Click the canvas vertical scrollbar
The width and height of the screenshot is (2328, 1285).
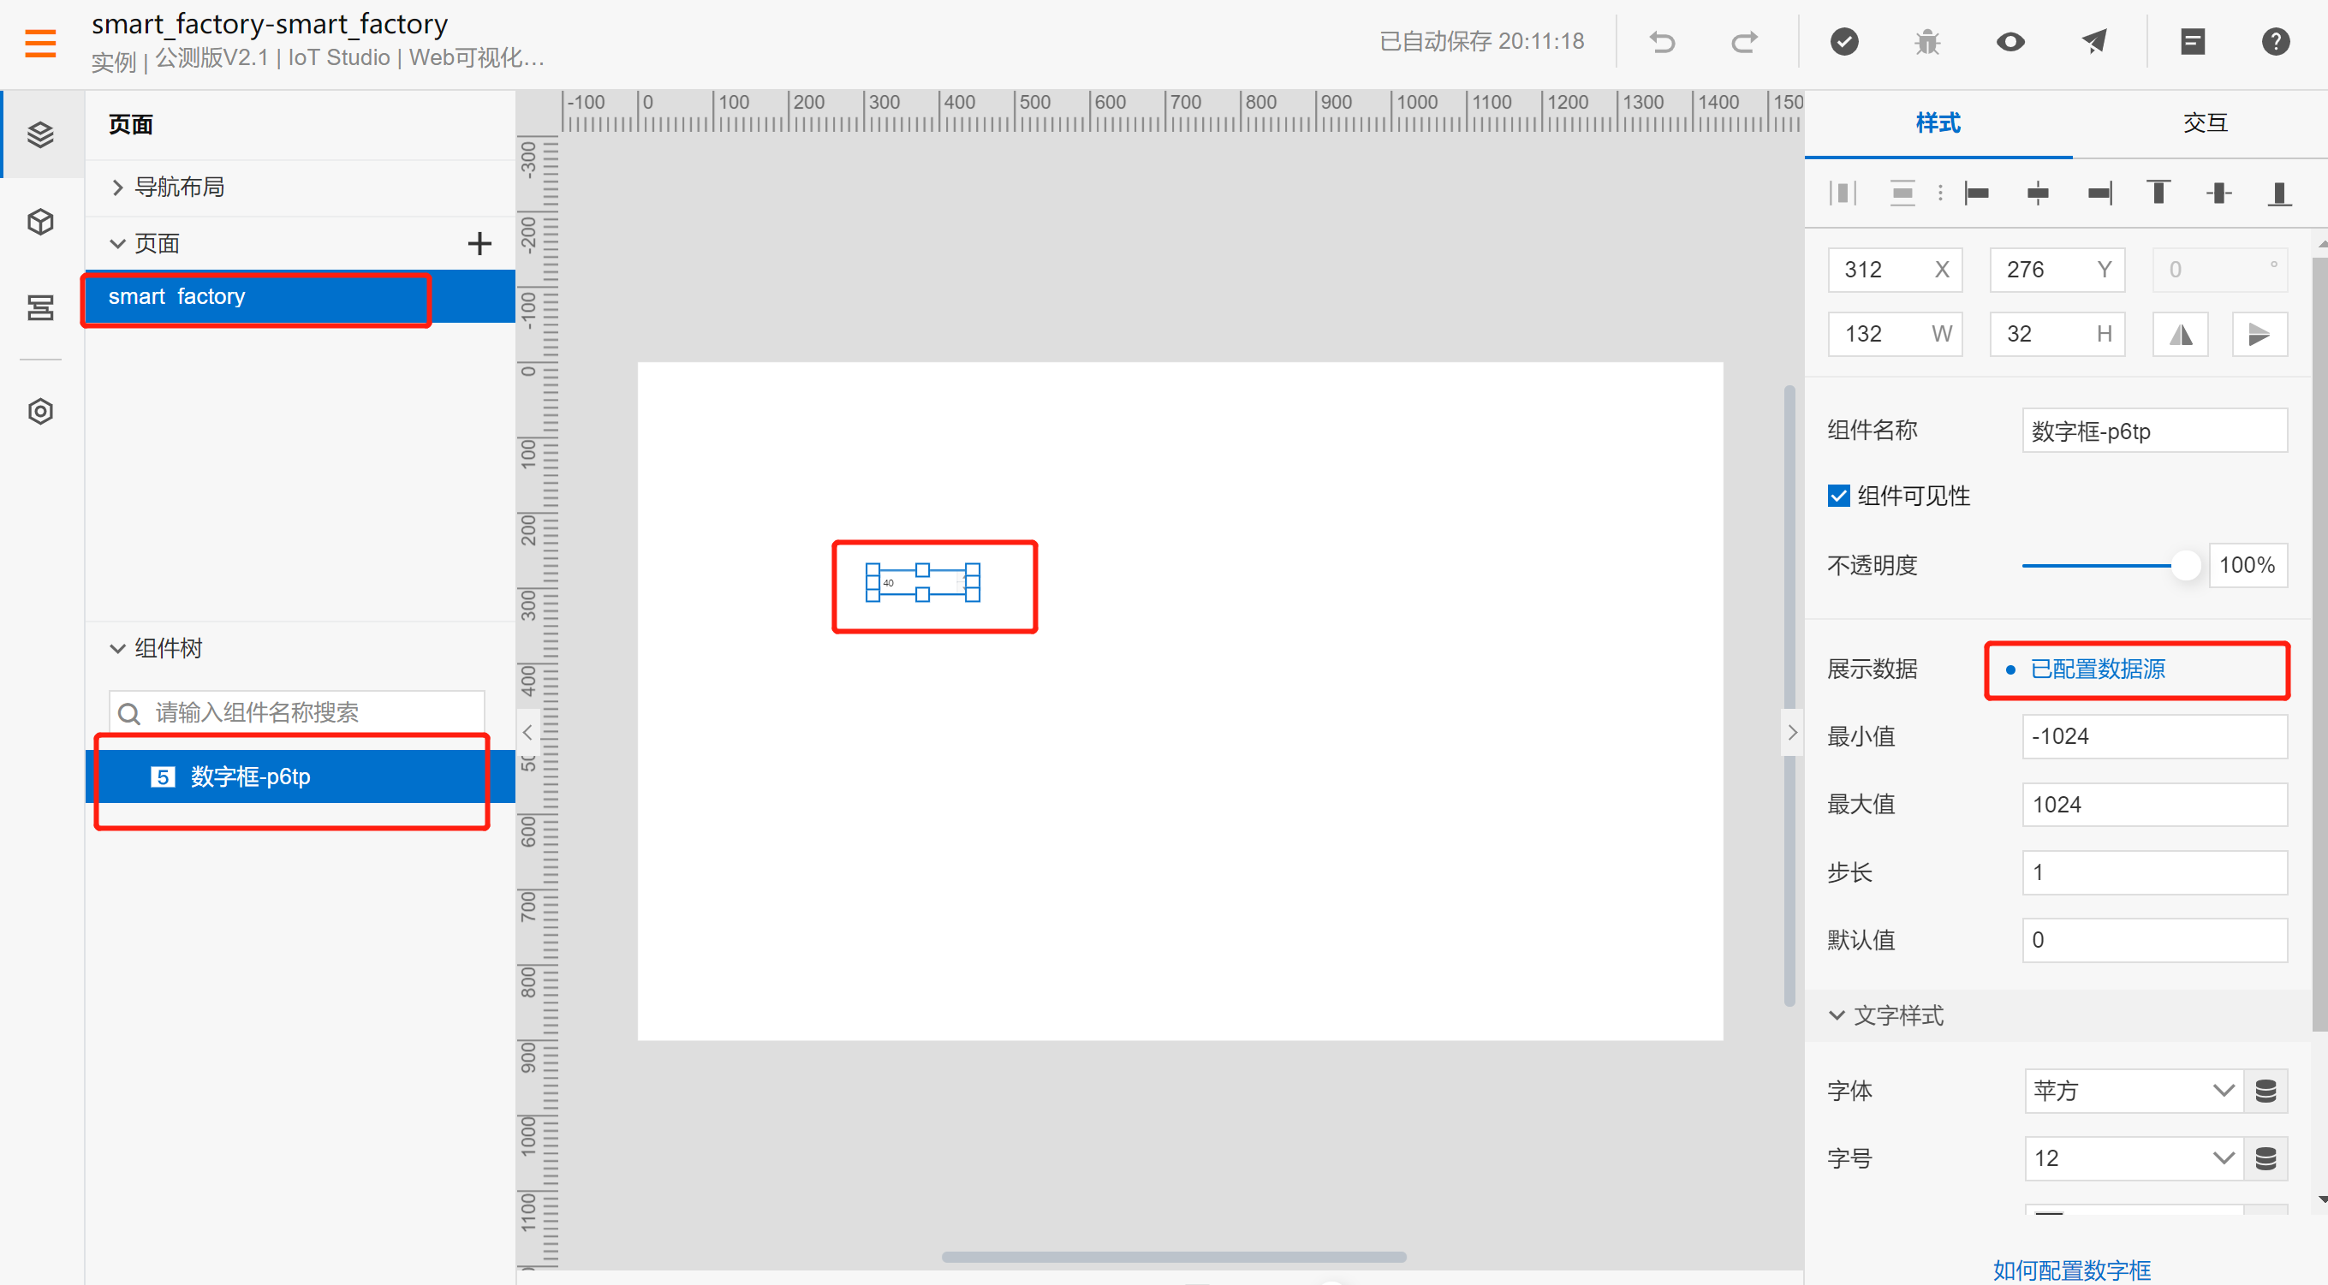(1789, 696)
